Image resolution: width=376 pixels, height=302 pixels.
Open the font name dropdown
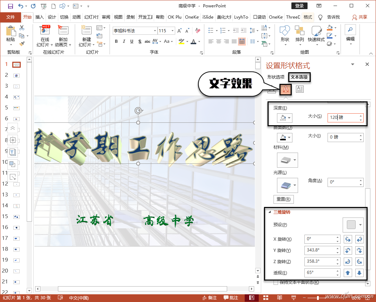(154, 31)
